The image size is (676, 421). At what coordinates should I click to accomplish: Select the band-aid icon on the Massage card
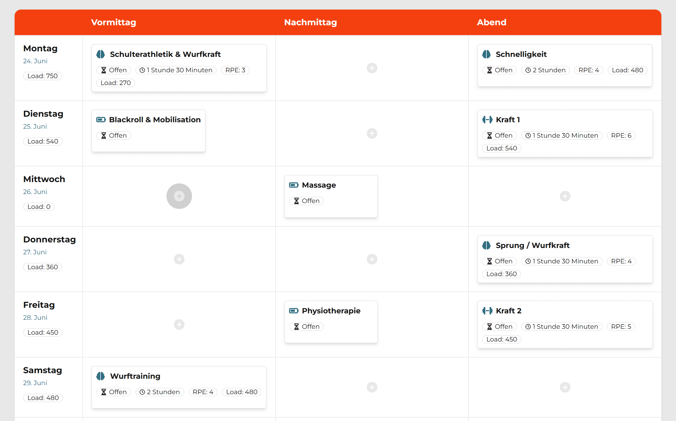(x=294, y=185)
